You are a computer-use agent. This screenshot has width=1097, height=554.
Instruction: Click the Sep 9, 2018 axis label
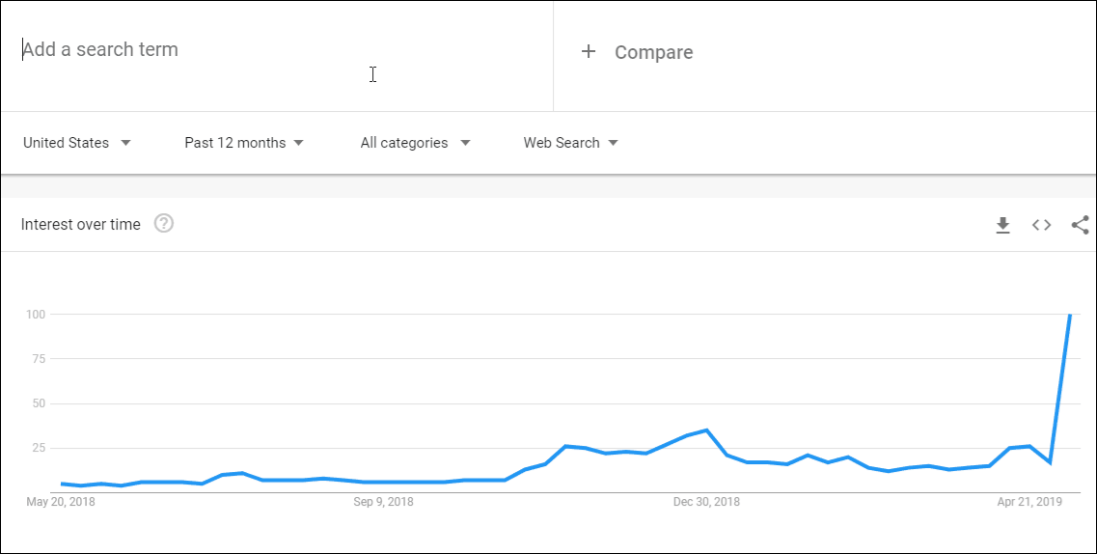pyautogui.click(x=383, y=502)
